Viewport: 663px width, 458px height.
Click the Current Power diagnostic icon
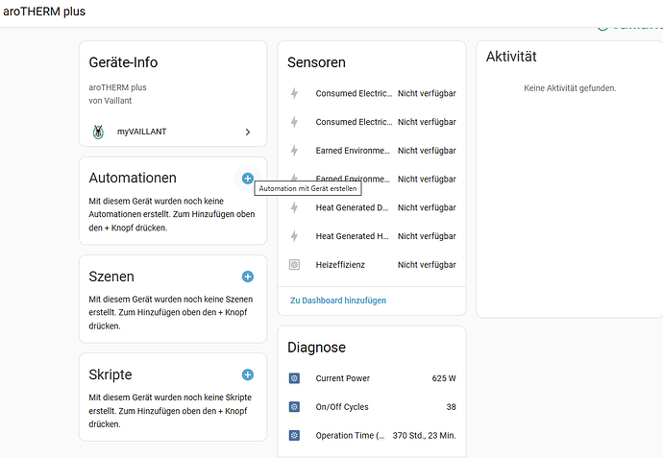[x=294, y=378]
